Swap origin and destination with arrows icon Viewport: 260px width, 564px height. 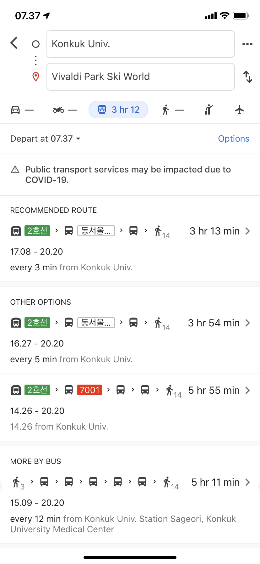click(x=248, y=77)
